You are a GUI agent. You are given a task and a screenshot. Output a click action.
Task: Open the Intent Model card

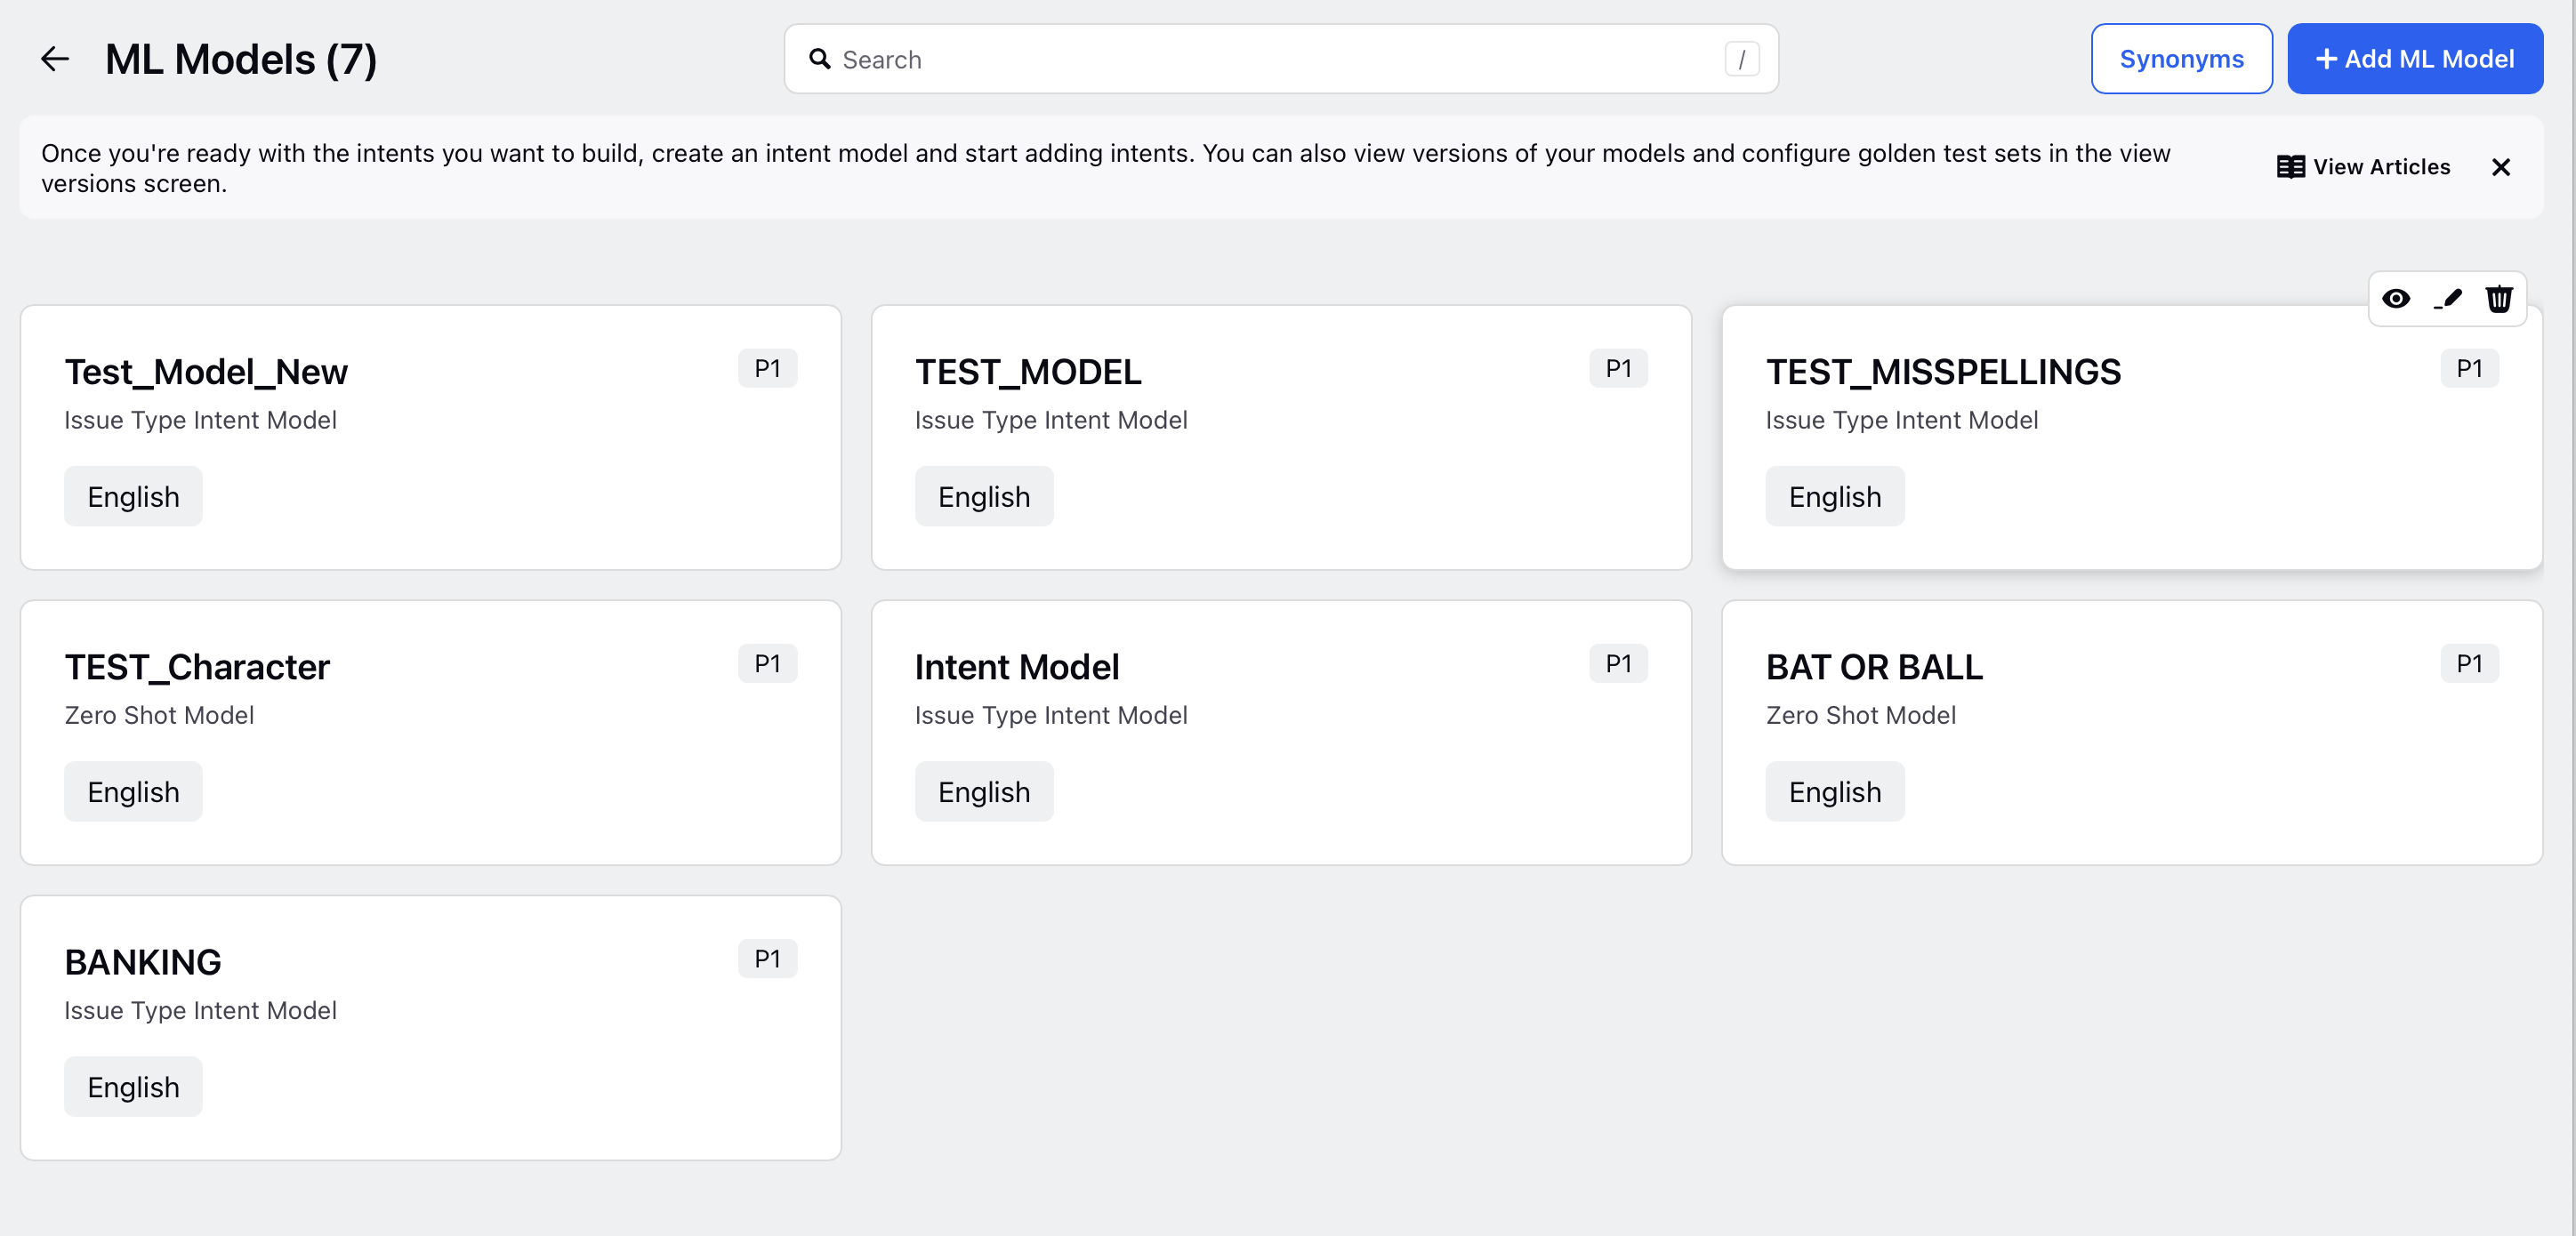coord(1281,732)
